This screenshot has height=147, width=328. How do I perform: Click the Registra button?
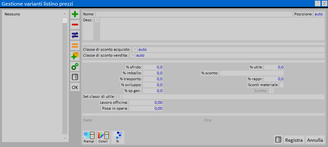click(x=294, y=140)
